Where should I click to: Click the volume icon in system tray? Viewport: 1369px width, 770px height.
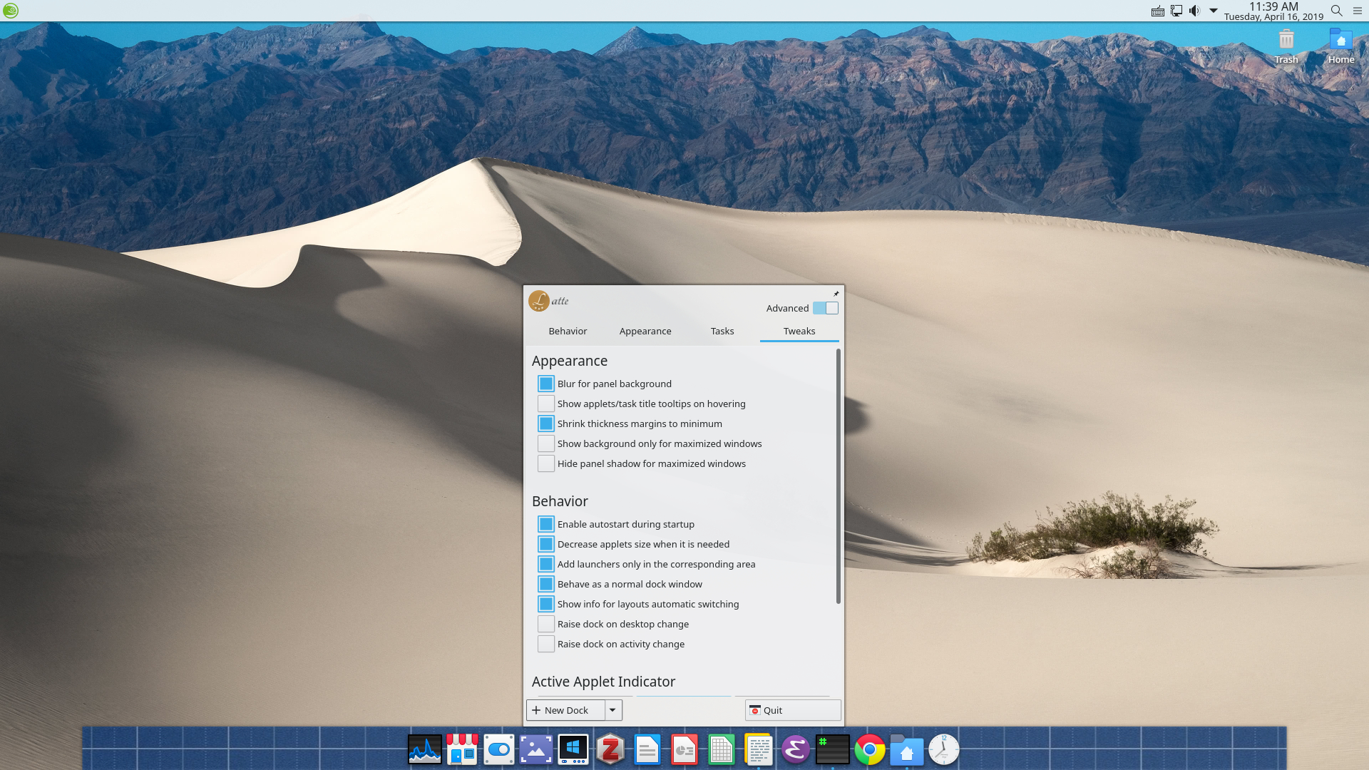tap(1194, 11)
